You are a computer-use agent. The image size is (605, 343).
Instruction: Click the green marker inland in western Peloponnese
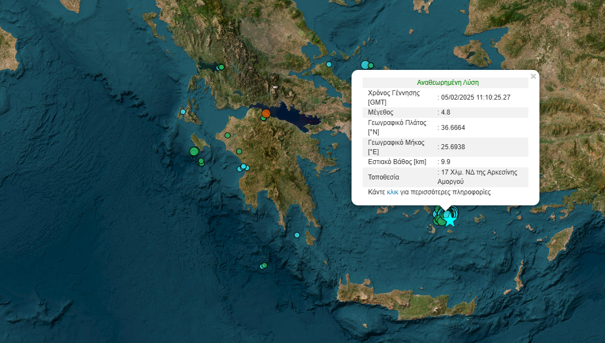click(x=239, y=151)
